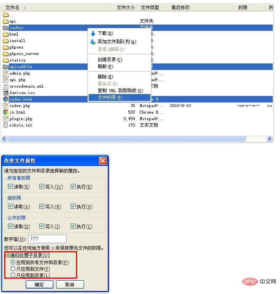The image size is (280, 294).
Task: Click the uploadfile folder icon
Action: [6, 67]
